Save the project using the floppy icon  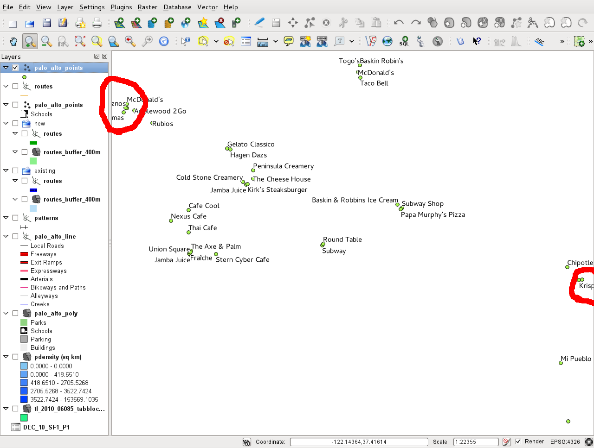coord(46,23)
